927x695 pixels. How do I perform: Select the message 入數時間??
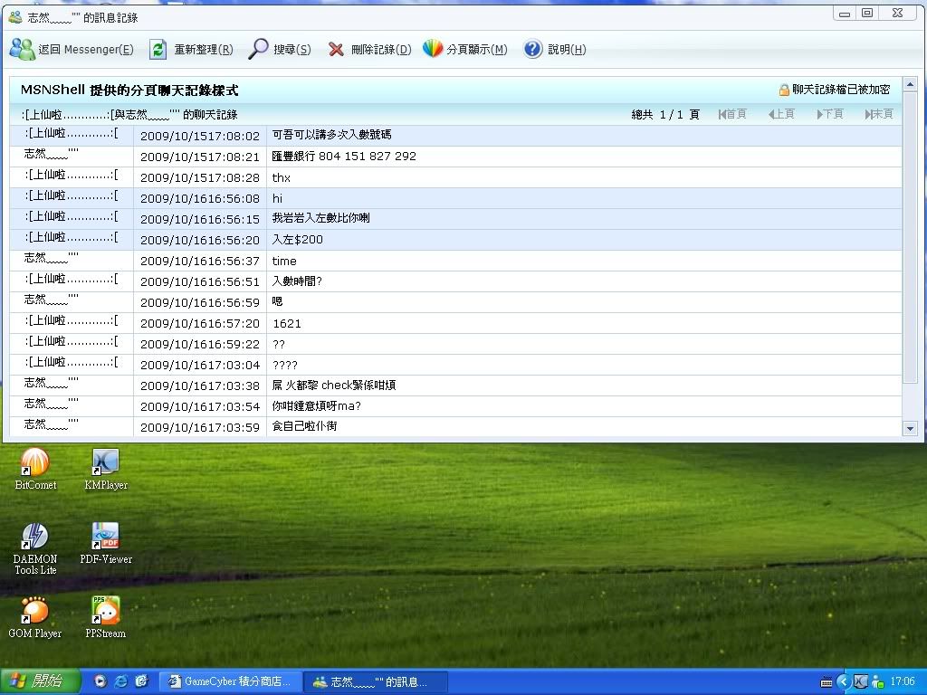tap(297, 281)
